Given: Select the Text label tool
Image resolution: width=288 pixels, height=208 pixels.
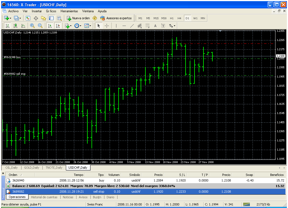Looking at the screenshot, I should click(155, 26).
